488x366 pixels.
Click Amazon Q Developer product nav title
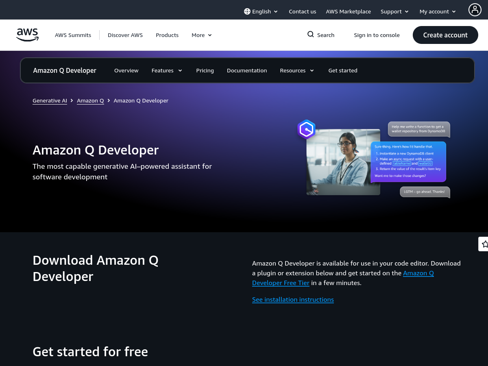[65, 70]
